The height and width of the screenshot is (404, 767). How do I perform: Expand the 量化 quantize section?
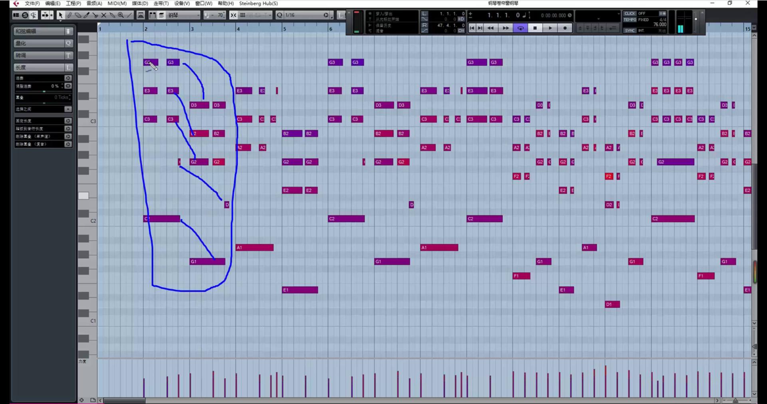pyautogui.click(x=43, y=43)
